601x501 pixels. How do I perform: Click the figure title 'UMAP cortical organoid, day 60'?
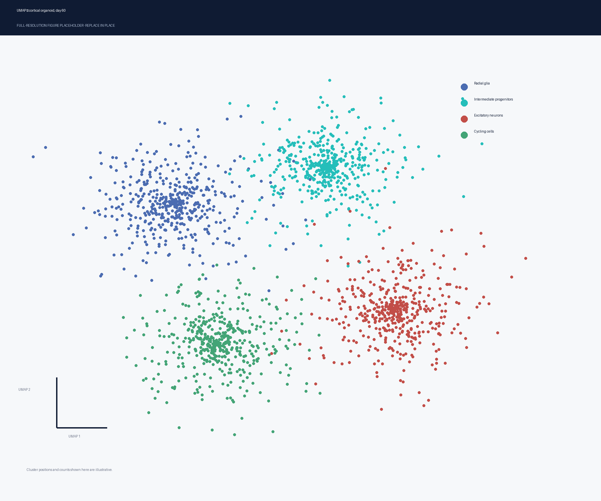[41, 10]
